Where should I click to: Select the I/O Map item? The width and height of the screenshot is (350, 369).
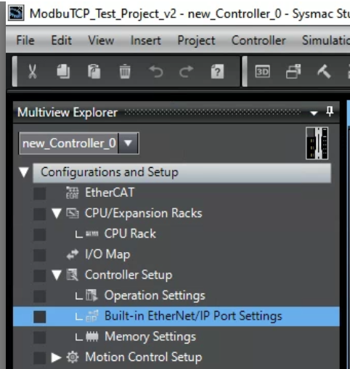107,254
